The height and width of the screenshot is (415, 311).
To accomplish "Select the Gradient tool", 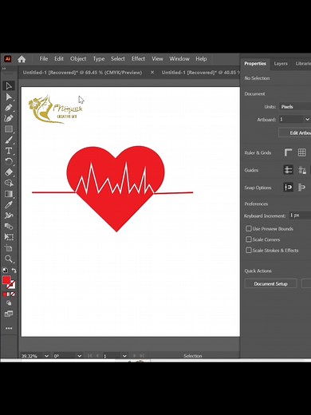I will coord(9,194).
